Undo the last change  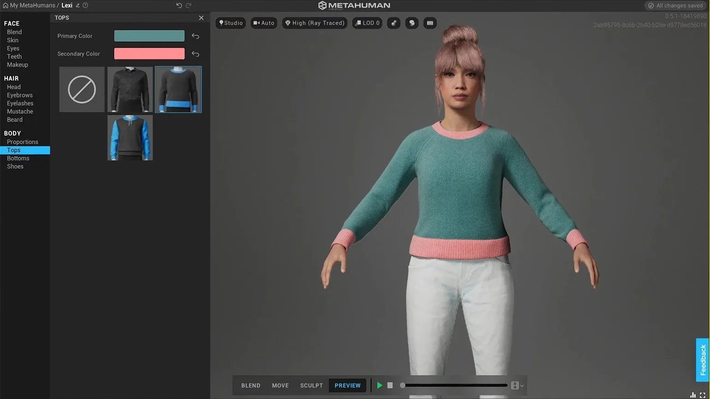pos(179,6)
